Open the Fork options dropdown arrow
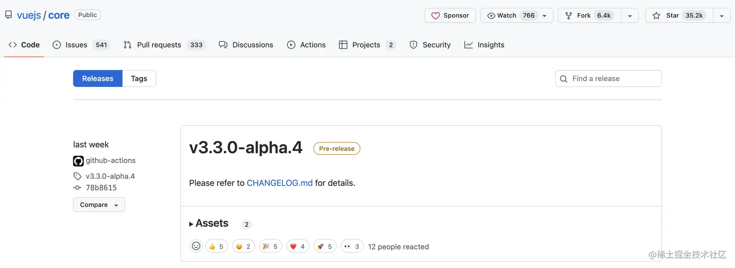Viewport: 735px width, 268px height. pyautogui.click(x=630, y=16)
